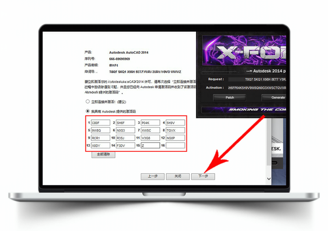Click the request code text starting T8Q7 SKQ1
328x231 pixels.
(x=145, y=72)
